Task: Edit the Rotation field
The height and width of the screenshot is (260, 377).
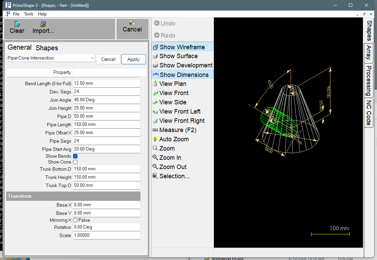Action: pyautogui.click(x=107, y=227)
